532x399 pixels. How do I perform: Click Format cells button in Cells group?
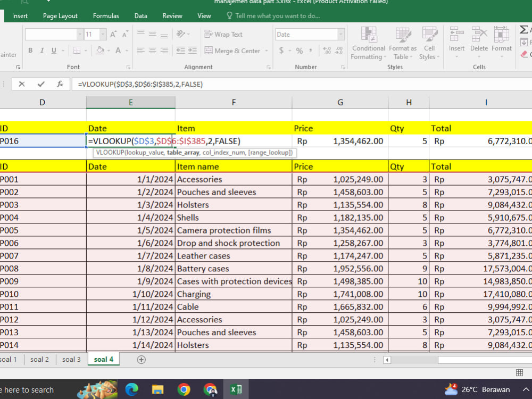(x=502, y=43)
